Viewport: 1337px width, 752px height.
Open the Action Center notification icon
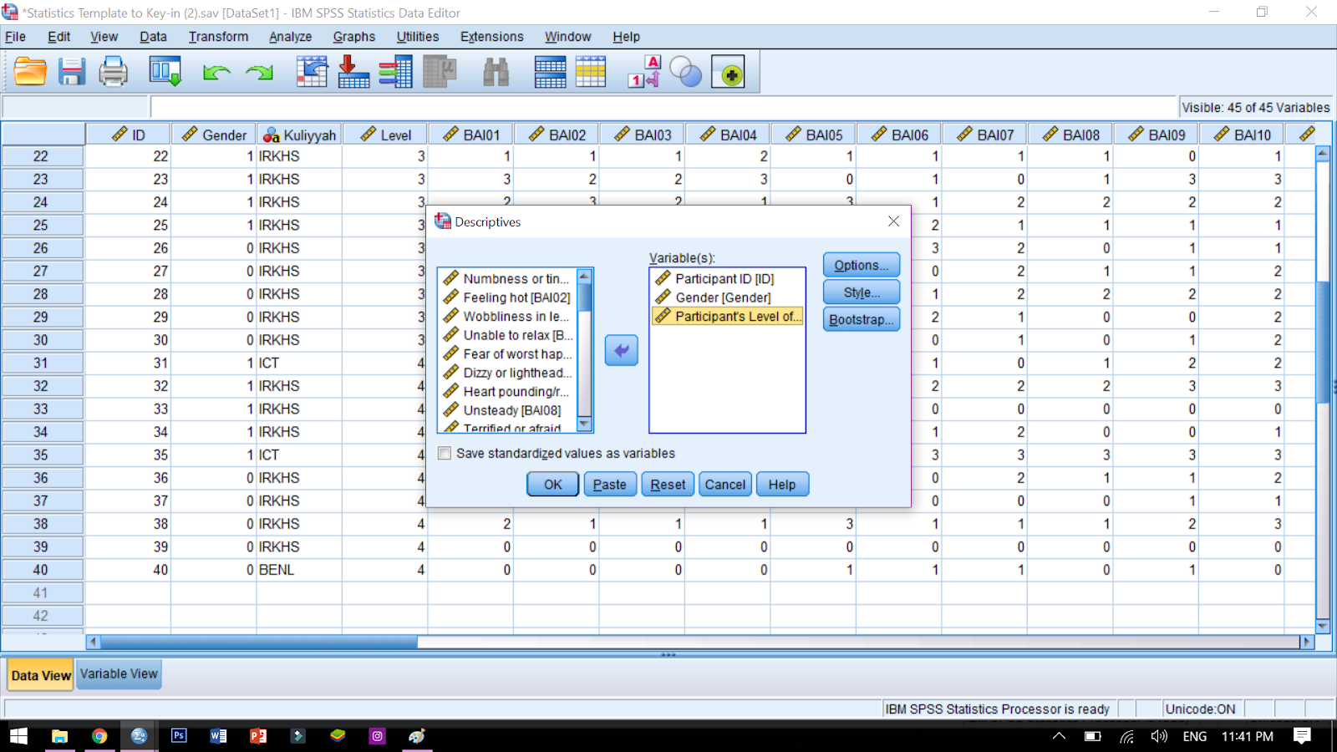(x=1302, y=736)
